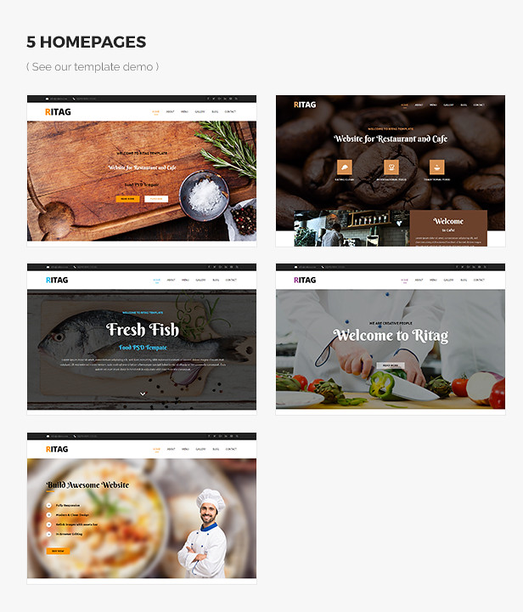Click the See our template demo text

[93, 67]
